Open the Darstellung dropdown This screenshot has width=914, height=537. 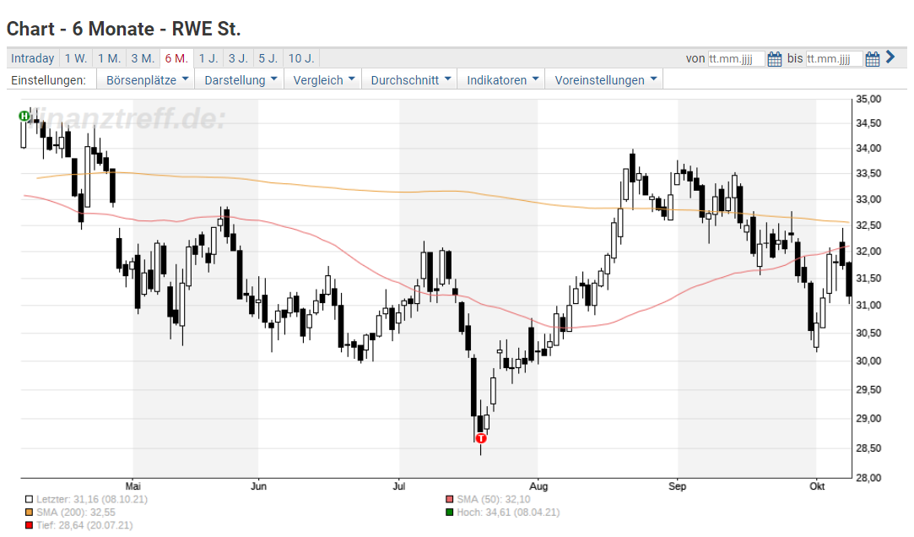click(241, 80)
